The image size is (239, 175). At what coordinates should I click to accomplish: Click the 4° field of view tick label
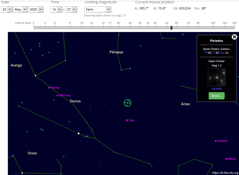click(x=34, y=23)
